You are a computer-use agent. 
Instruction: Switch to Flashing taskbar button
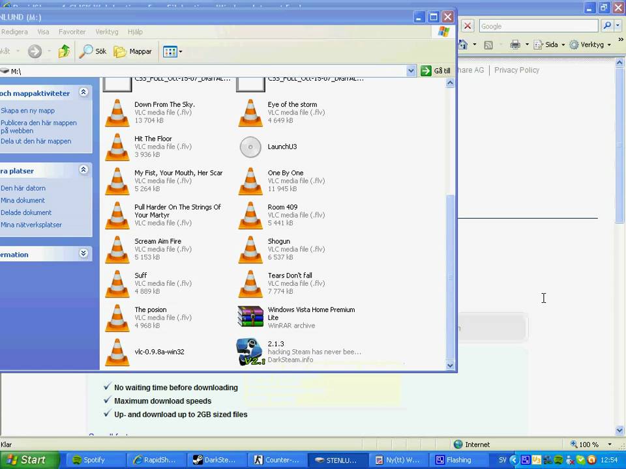tap(459, 460)
